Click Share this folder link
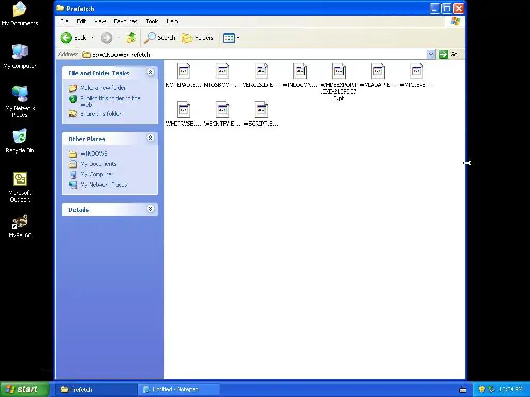530x397 pixels. [100, 114]
